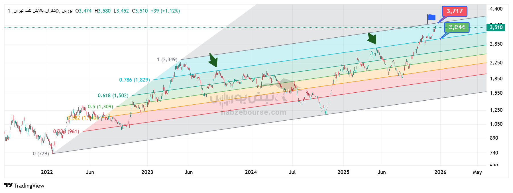Click the blue anchor dot of the 3,717 callout
The width and height of the screenshot is (513, 193).
point(438,23)
